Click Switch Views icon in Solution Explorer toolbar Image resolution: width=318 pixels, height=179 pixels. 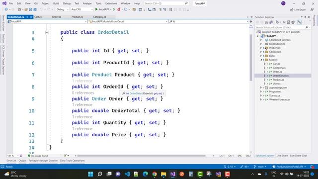(x=271, y=22)
